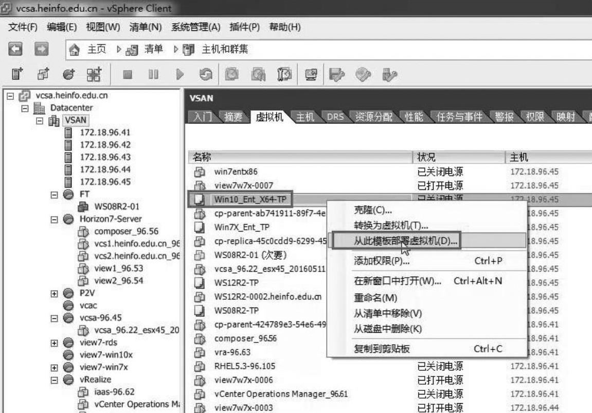Switch to the 性能 tab
The width and height of the screenshot is (592, 413).
[x=414, y=117]
